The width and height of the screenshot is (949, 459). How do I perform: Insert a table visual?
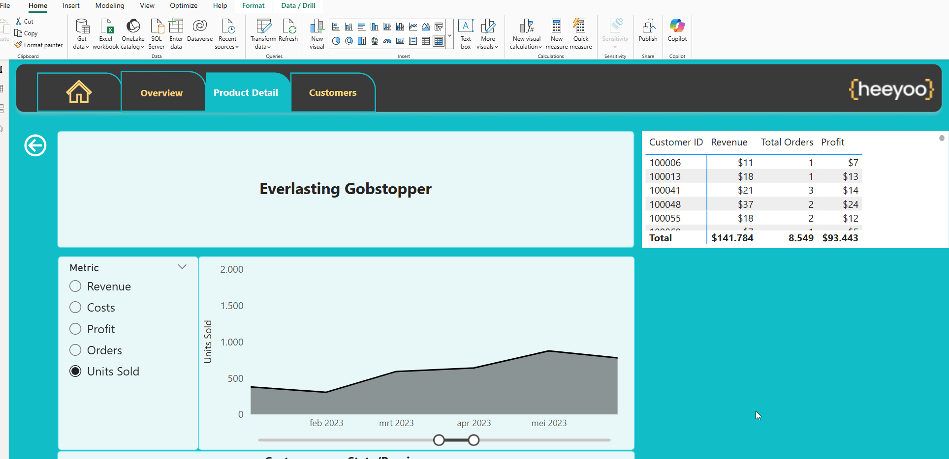point(426,41)
